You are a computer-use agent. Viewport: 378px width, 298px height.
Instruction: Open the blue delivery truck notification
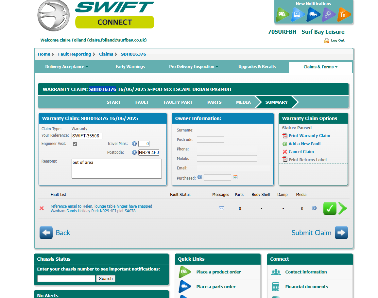(313, 14)
